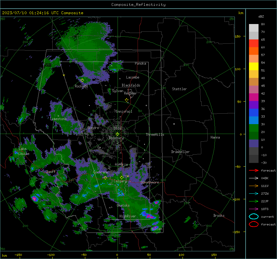Click the HighRiver map label
277x259 pixels.
click(128, 216)
